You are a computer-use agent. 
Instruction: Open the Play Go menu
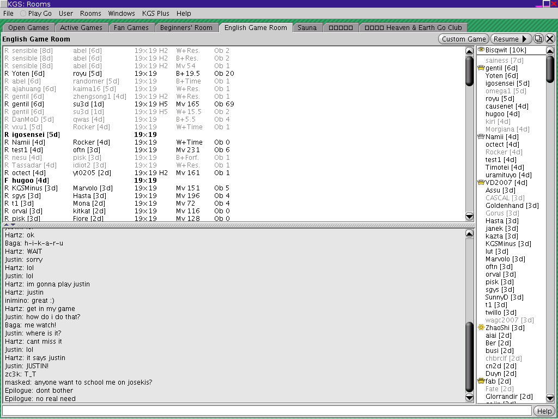38,13
